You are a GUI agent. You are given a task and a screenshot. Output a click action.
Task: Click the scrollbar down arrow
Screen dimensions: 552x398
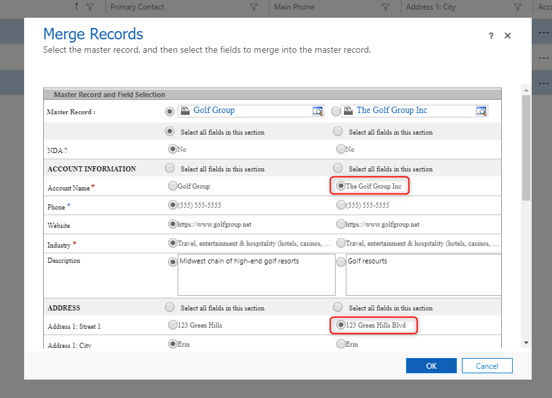(526, 342)
